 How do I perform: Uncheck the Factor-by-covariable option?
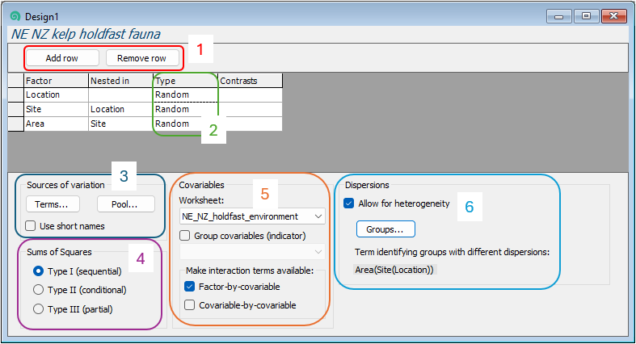(189, 286)
